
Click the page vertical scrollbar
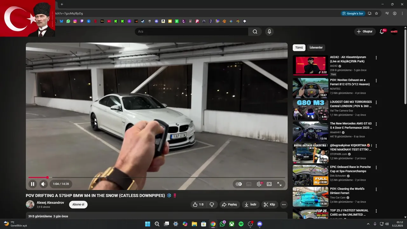pyautogui.click(x=405, y=67)
